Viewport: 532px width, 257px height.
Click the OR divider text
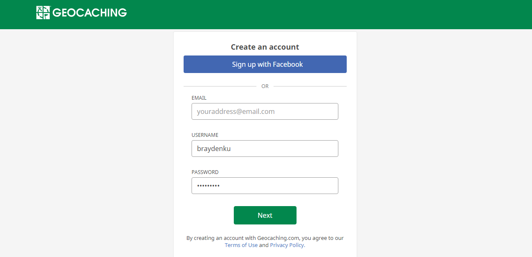[265, 86]
